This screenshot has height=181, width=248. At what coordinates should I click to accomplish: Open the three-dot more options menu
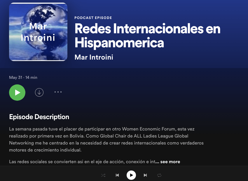[58, 92]
